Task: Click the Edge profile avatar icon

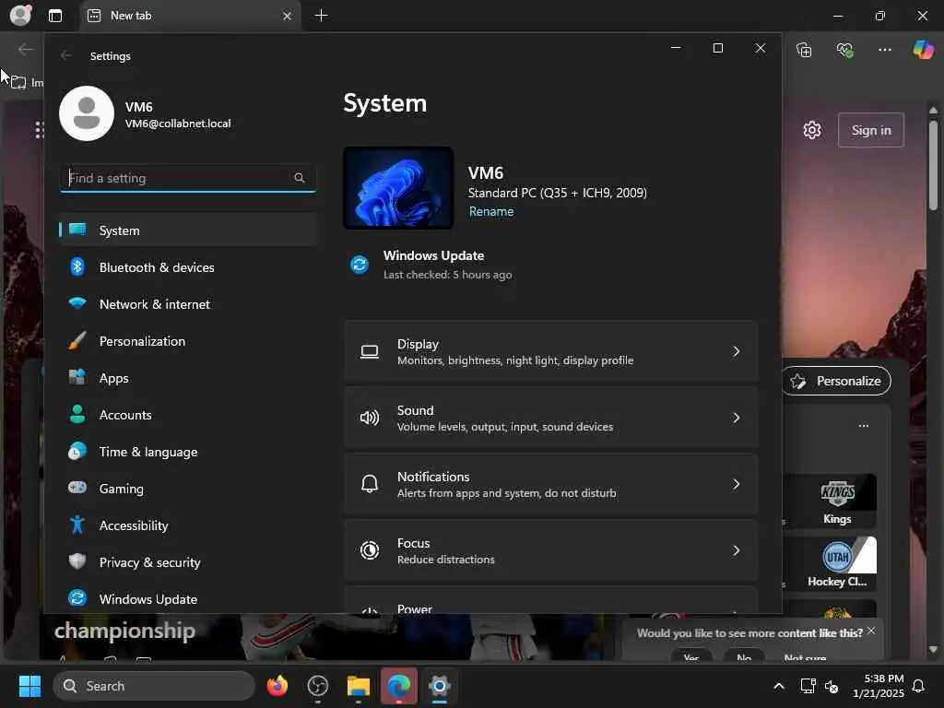Action: [x=20, y=15]
